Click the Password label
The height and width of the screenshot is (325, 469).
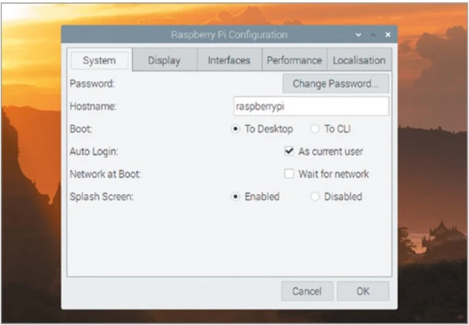point(92,83)
